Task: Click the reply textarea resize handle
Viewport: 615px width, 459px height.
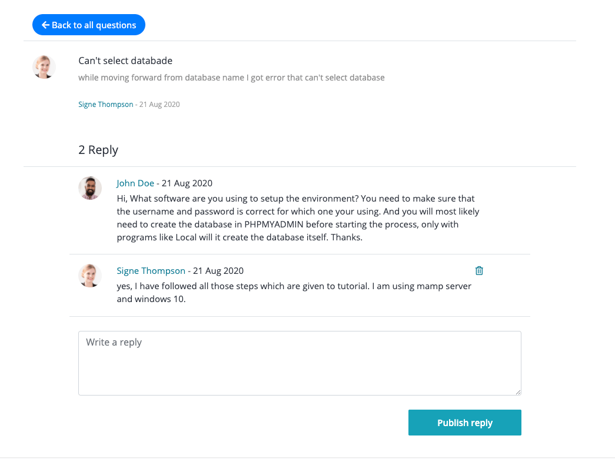Action: click(517, 391)
